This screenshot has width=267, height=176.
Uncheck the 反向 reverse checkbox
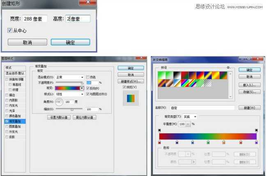pyautogui.click(x=87, y=88)
